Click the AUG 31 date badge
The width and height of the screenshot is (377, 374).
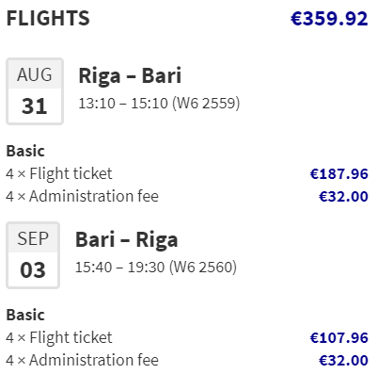click(x=35, y=91)
